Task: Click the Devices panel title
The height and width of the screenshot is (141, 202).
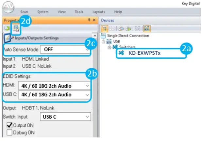Action: pyautogui.click(x=108, y=20)
